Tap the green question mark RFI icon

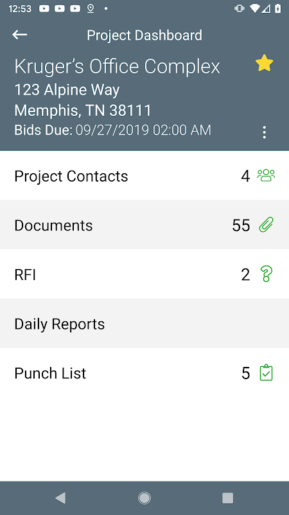tap(266, 274)
